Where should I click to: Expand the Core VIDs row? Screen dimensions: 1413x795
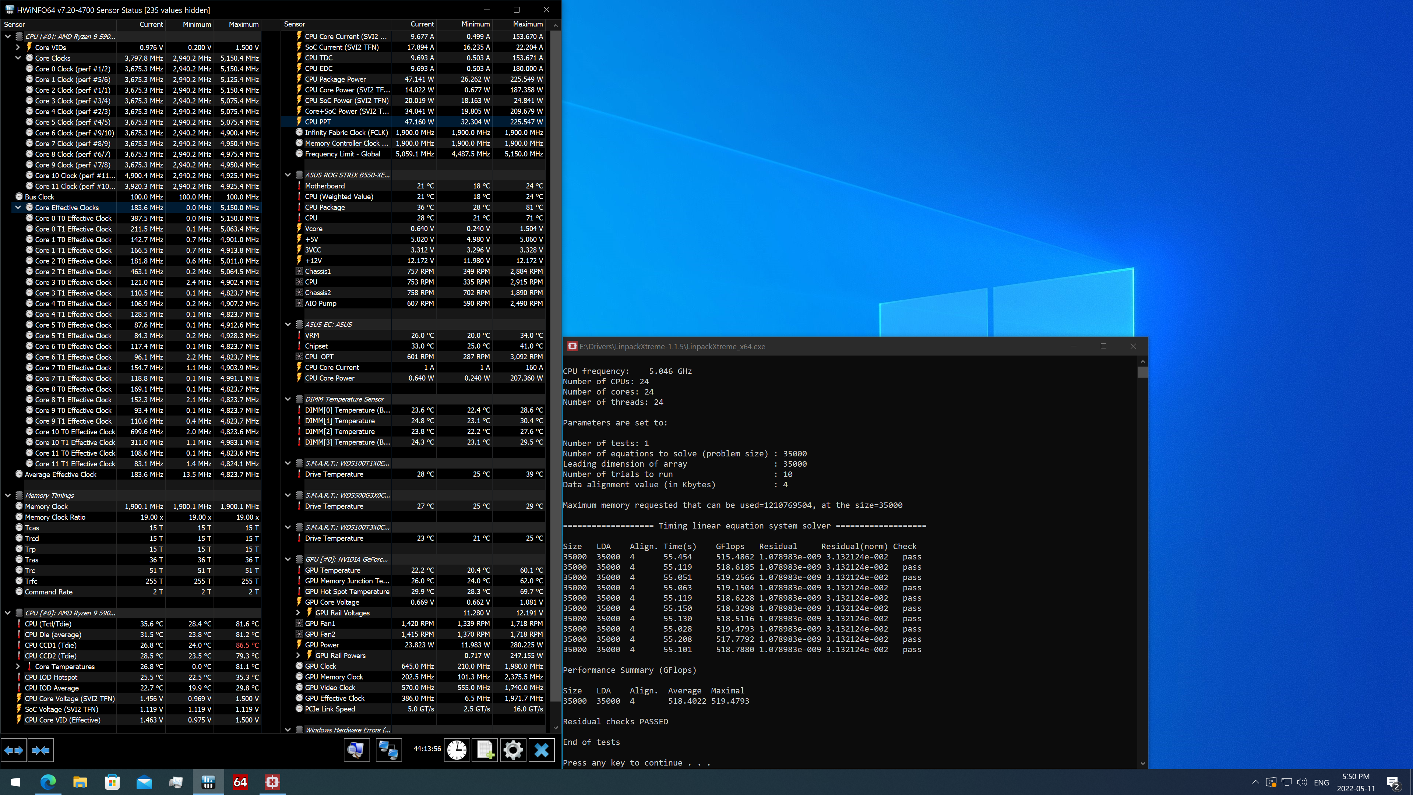pyautogui.click(x=18, y=47)
